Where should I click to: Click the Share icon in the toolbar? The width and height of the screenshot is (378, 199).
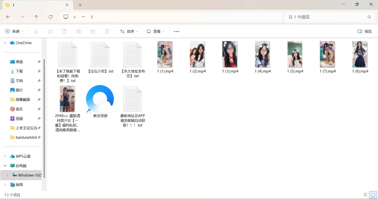pyautogui.click(x=93, y=31)
